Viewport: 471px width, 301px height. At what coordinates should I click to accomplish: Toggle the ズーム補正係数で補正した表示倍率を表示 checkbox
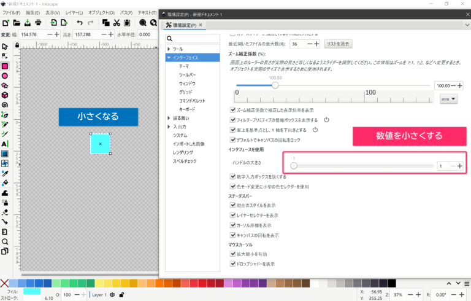point(232,110)
